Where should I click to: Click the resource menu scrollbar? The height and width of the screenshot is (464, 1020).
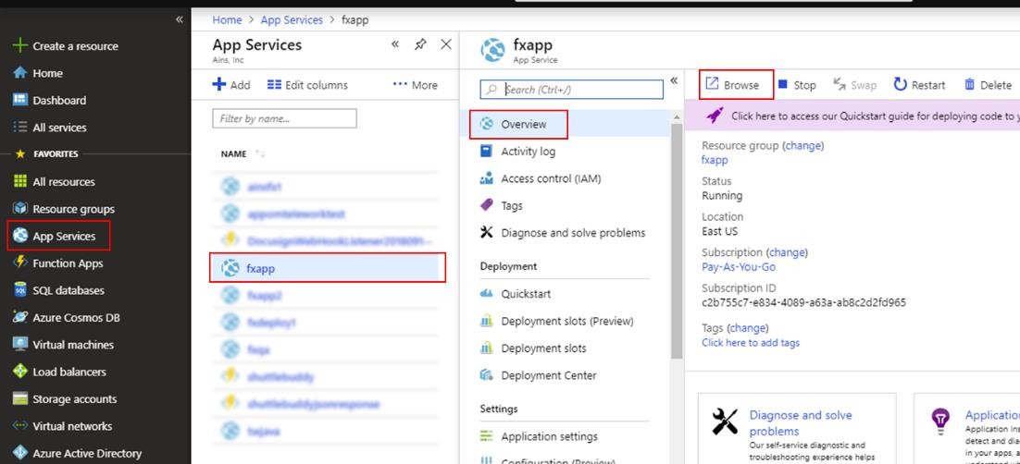pos(678,240)
